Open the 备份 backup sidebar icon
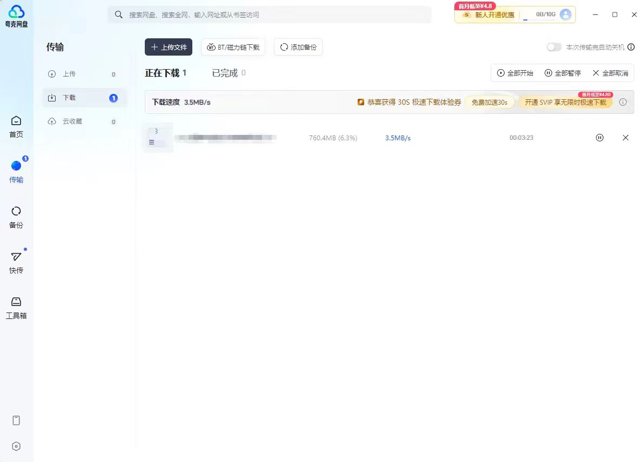This screenshot has height=462, width=644. pyautogui.click(x=16, y=217)
